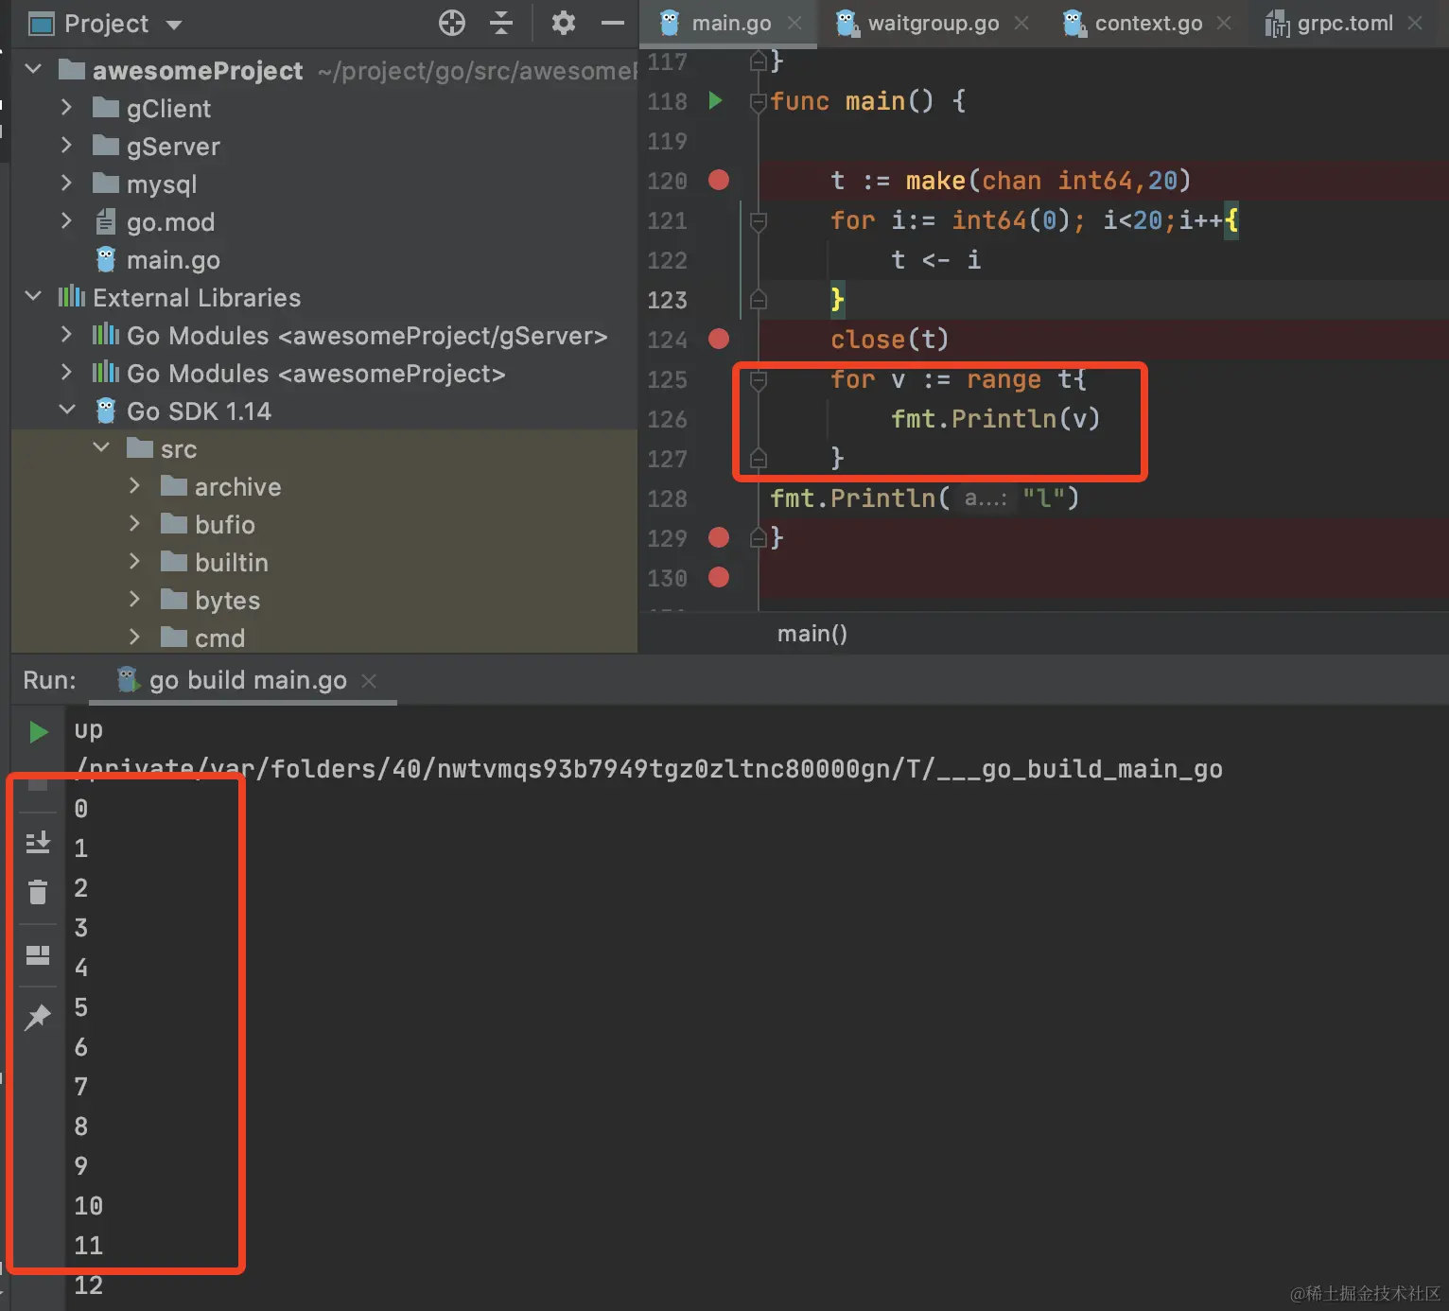Viewport: 1449px width, 1311px height.
Task: Select the gServer folder row
Action: (324, 146)
